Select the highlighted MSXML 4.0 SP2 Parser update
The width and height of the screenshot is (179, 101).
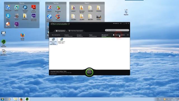[x=53, y=41]
